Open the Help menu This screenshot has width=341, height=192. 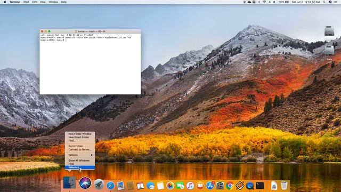click(64, 2)
